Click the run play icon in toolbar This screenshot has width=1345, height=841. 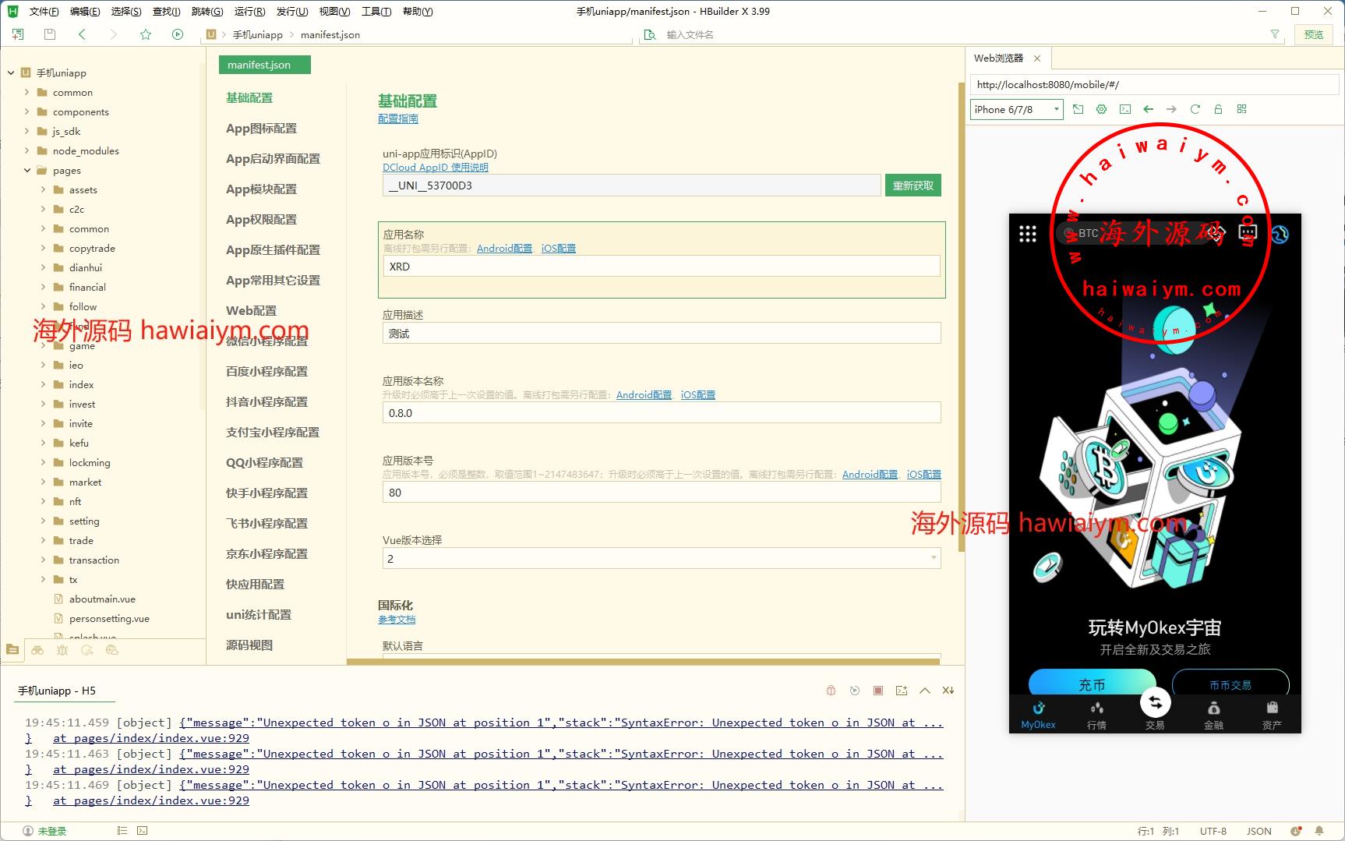point(178,34)
